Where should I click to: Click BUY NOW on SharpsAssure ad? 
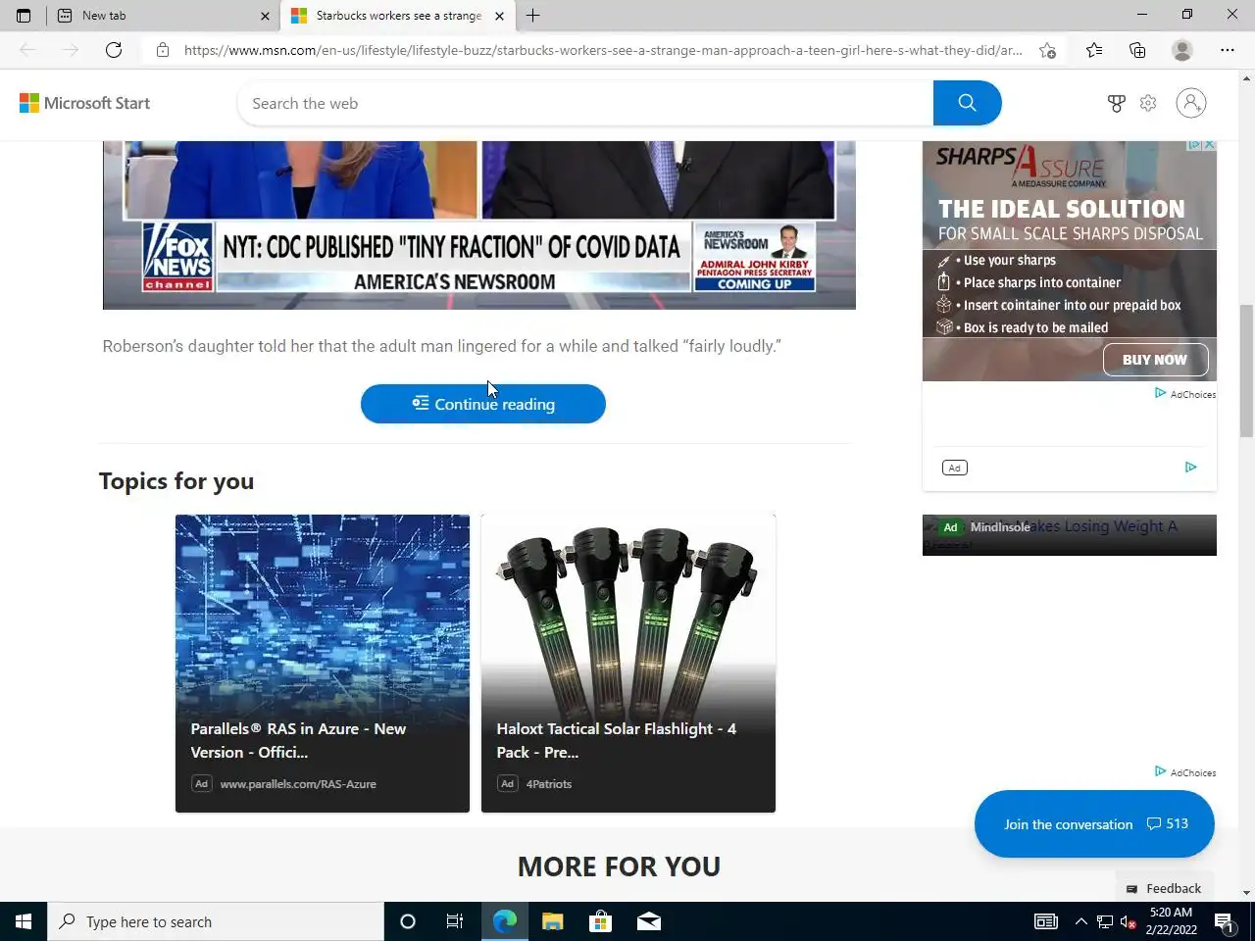click(1155, 360)
